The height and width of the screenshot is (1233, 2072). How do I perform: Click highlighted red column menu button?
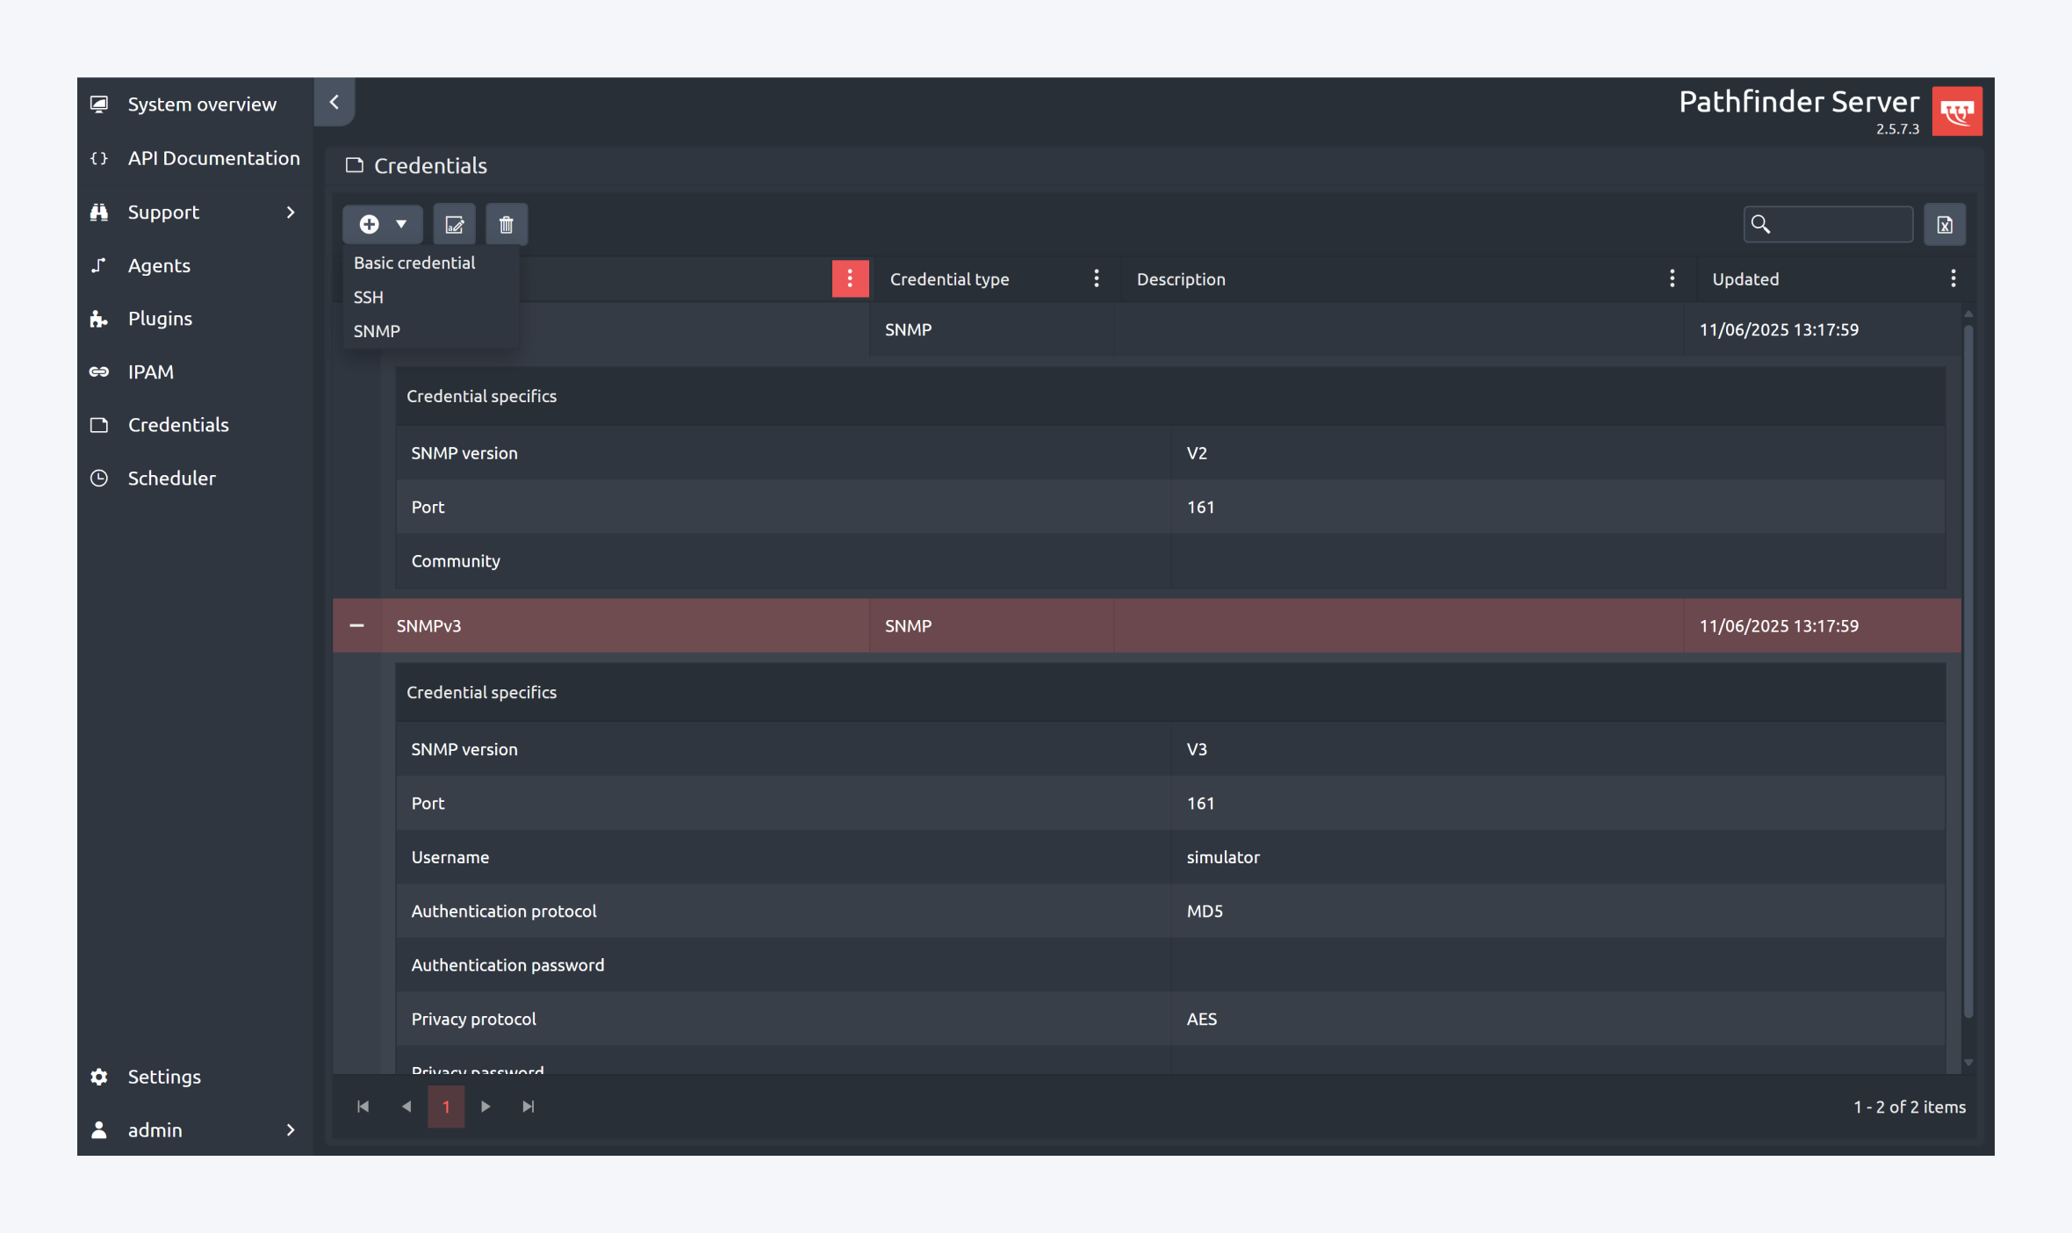coord(850,278)
